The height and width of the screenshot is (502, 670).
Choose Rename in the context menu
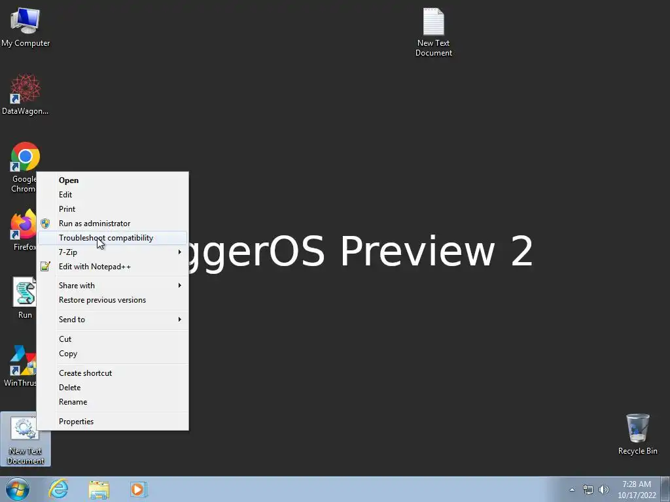click(x=113, y=402)
